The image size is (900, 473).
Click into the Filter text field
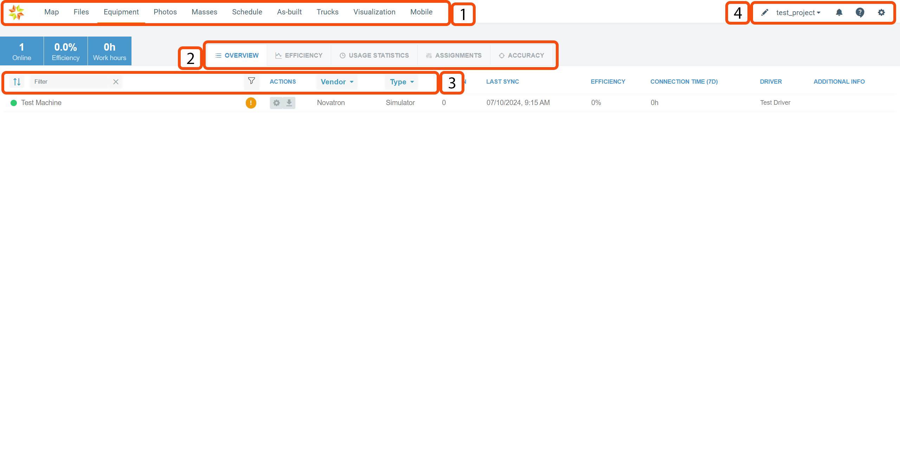point(70,82)
